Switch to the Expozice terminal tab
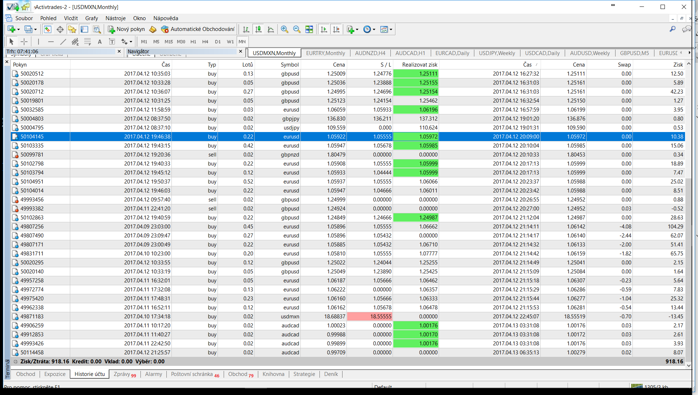The image size is (698, 395). point(55,374)
